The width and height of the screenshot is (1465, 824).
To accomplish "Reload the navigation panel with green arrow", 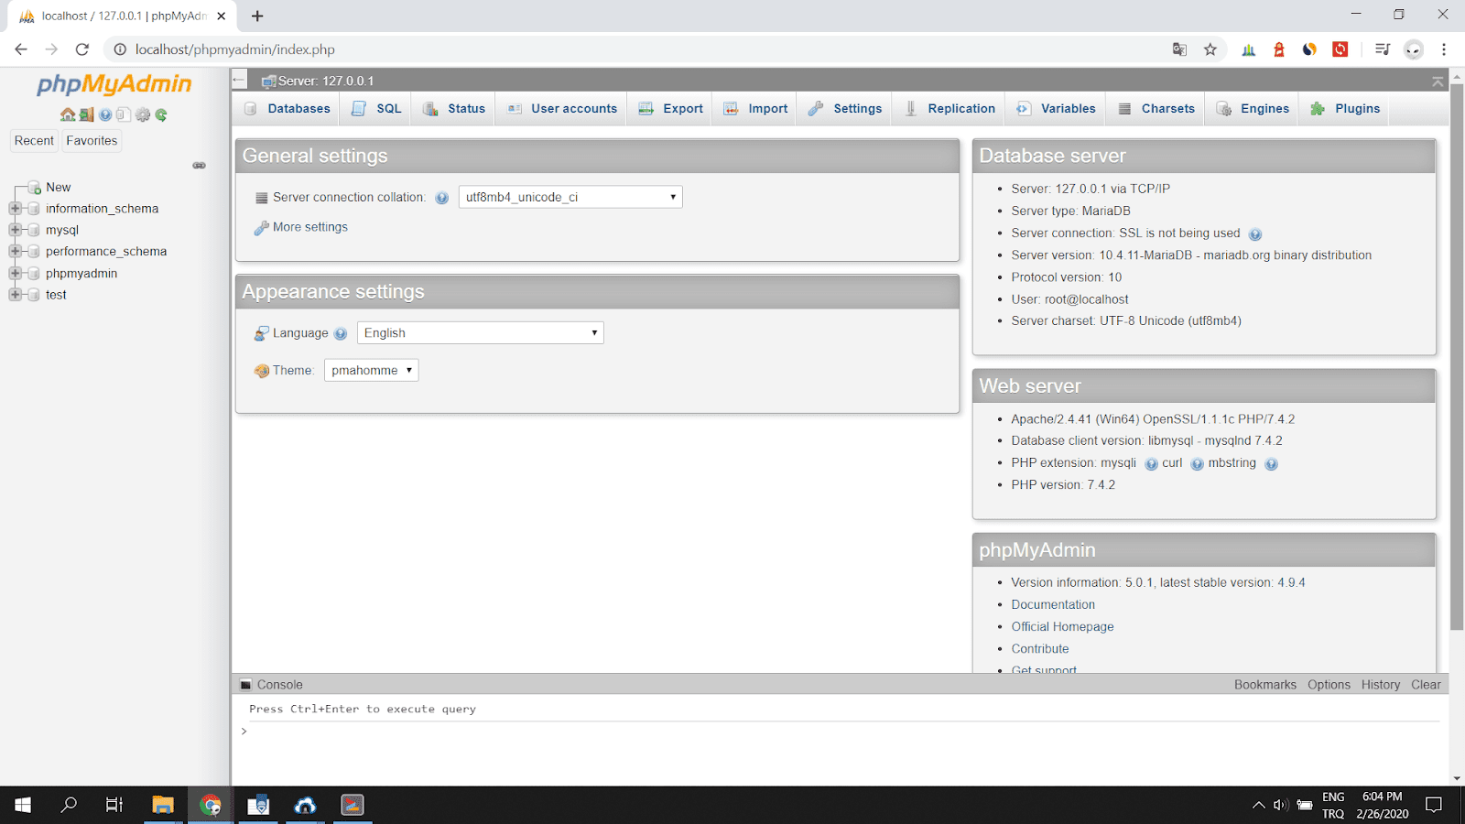I will click(161, 114).
